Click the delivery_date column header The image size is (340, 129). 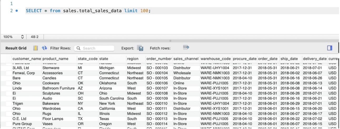(x=314, y=59)
